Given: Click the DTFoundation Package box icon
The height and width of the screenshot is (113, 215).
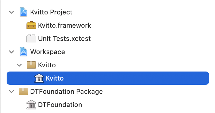Looking at the screenshot, I should pyautogui.click(x=23, y=91).
